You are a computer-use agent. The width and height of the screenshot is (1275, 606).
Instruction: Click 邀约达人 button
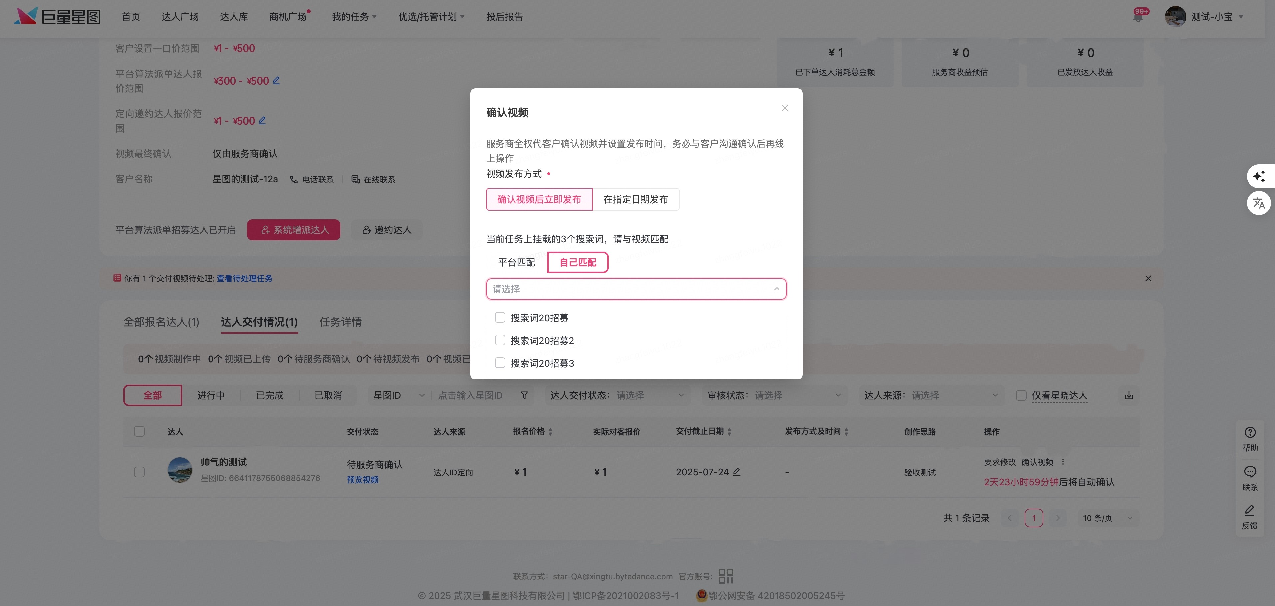click(x=386, y=230)
